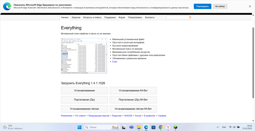
Task: Open Yandex browser taskbar icon
Action: pyautogui.click(x=168, y=127)
